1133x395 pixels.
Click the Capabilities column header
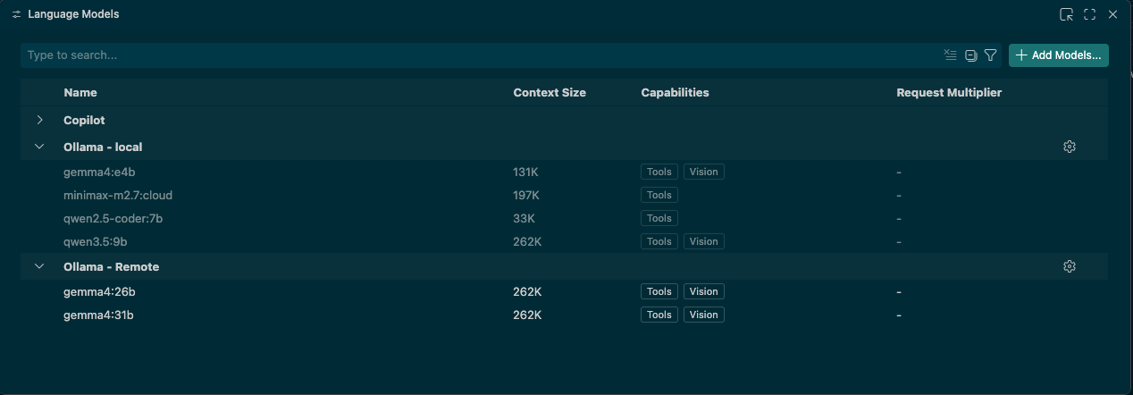tap(675, 92)
